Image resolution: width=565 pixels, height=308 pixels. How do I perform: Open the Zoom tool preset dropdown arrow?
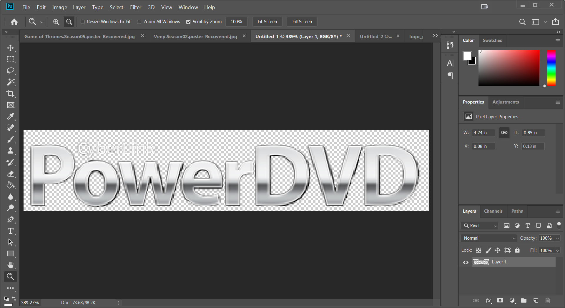(42, 22)
